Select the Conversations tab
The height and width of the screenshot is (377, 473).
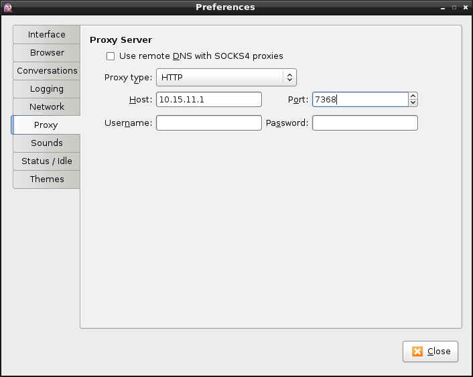[x=46, y=70]
